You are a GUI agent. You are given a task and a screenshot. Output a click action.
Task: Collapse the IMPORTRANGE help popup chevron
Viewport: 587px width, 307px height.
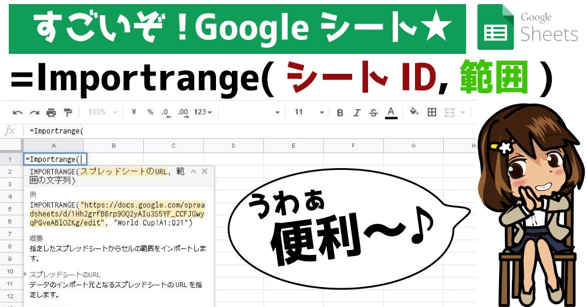193,172
